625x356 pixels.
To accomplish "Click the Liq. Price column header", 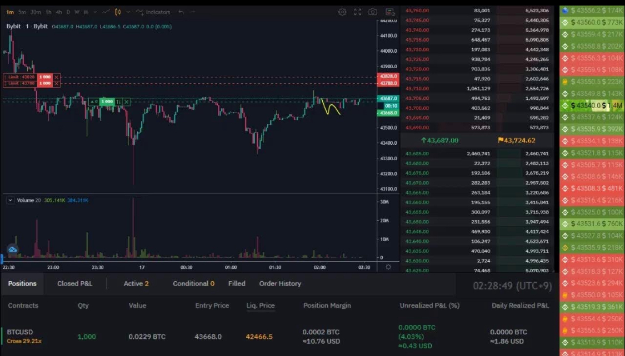I will click(x=261, y=306).
